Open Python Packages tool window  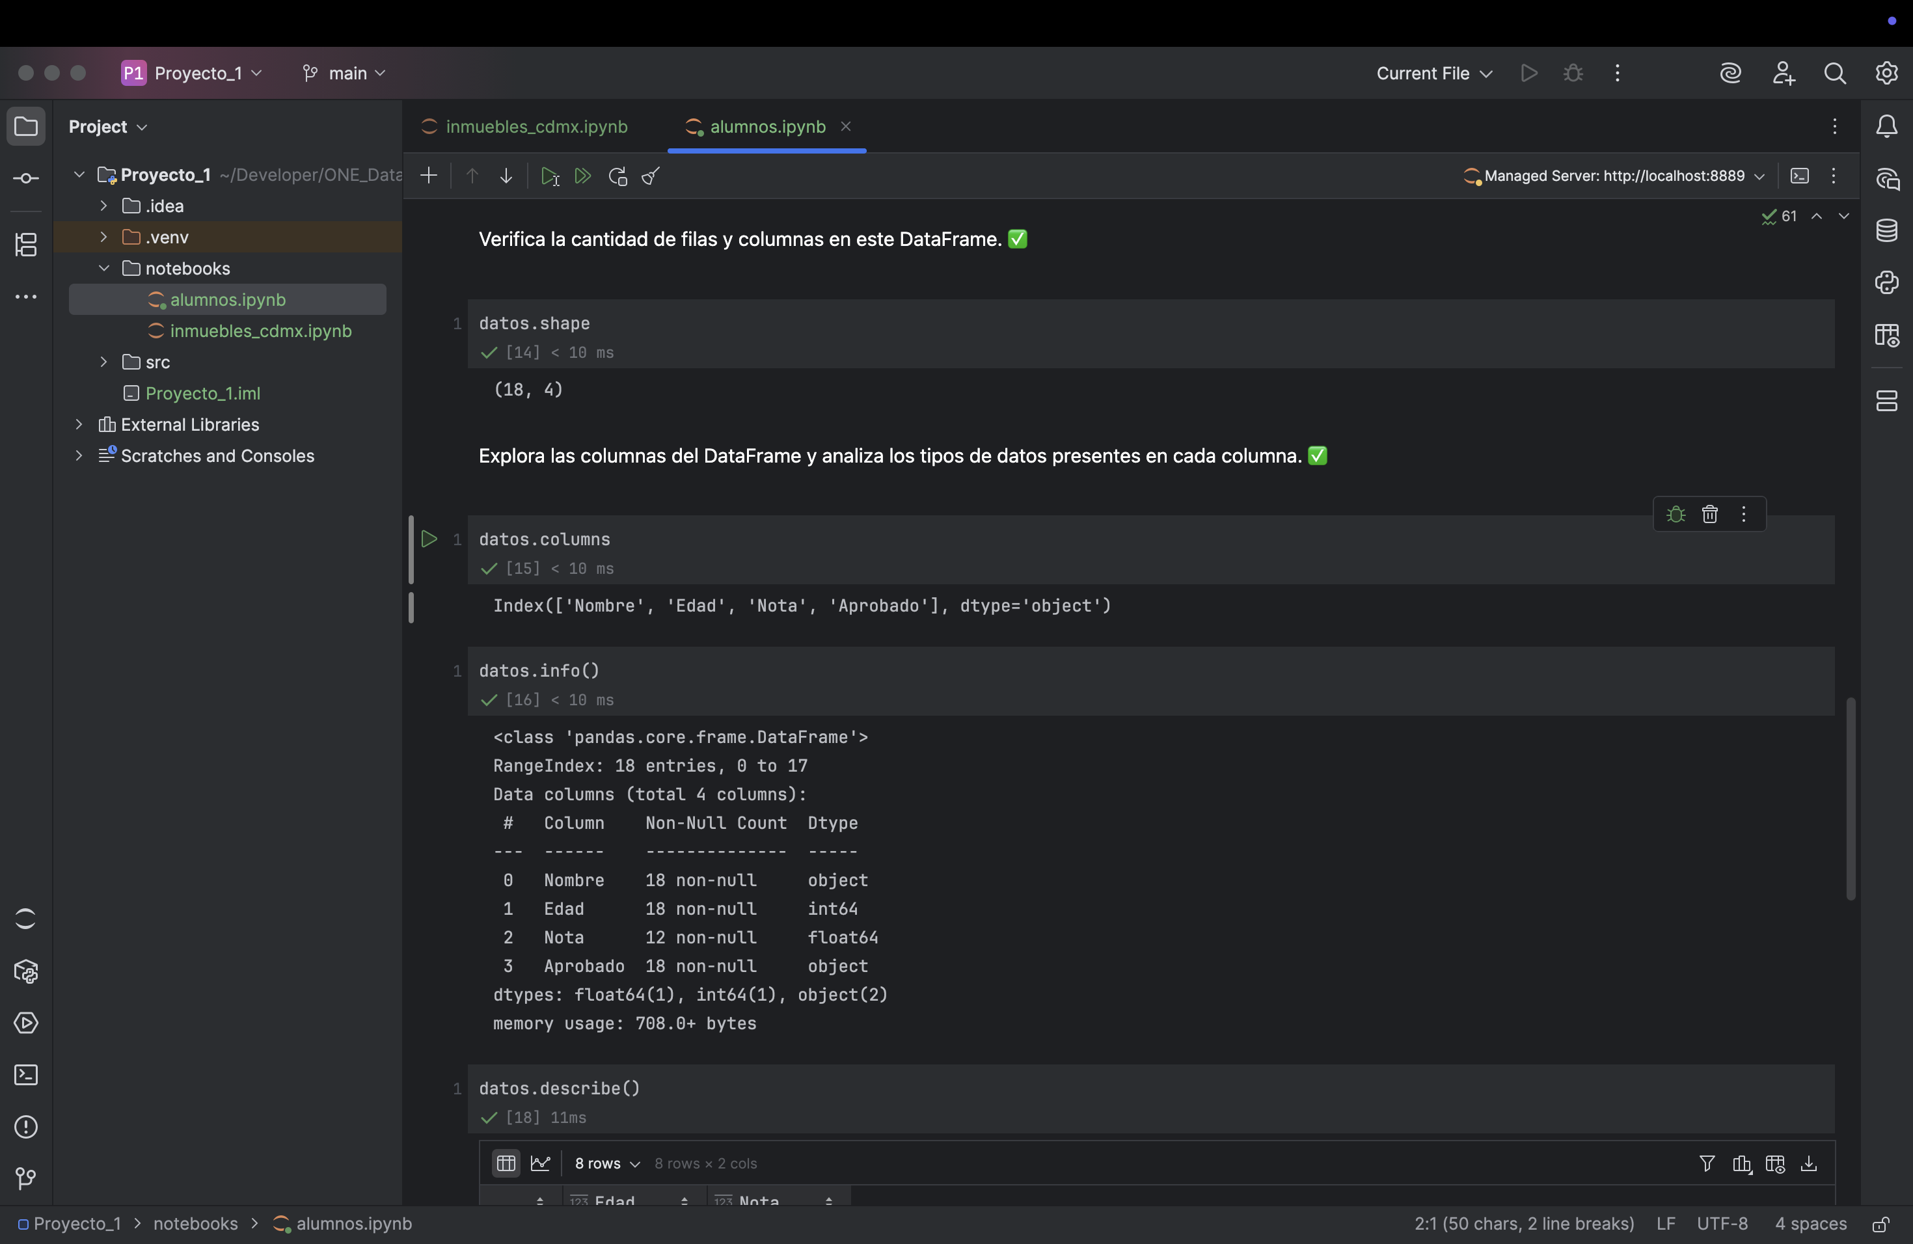pos(26,971)
